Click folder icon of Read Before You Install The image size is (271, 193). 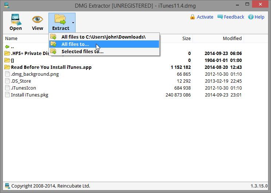(x=7, y=67)
